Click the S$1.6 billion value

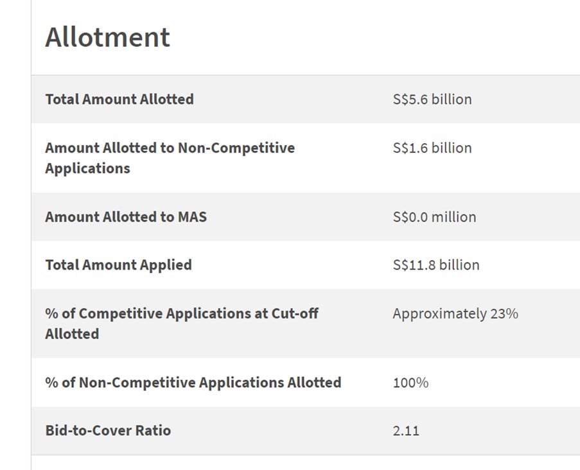click(x=432, y=148)
